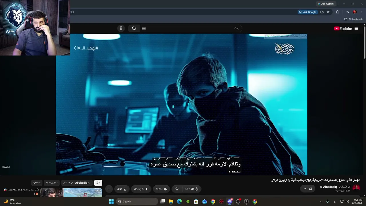Screen dimensions: 366x206
Task: Click Download this video overlay button
Action: [x=282, y=36]
